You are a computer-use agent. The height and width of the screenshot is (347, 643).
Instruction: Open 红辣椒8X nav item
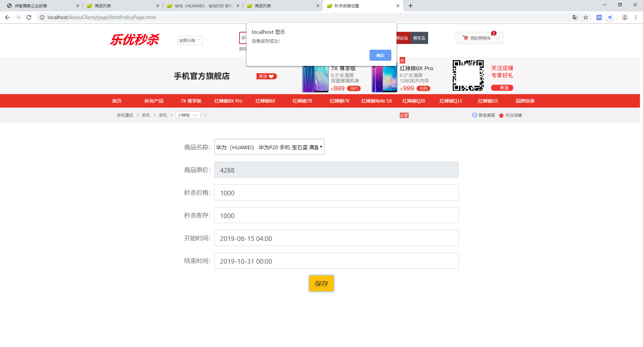pos(265,101)
